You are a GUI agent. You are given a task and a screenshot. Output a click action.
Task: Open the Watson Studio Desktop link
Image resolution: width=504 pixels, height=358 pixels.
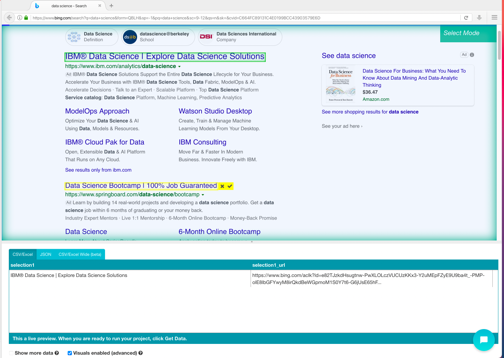pos(215,111)
